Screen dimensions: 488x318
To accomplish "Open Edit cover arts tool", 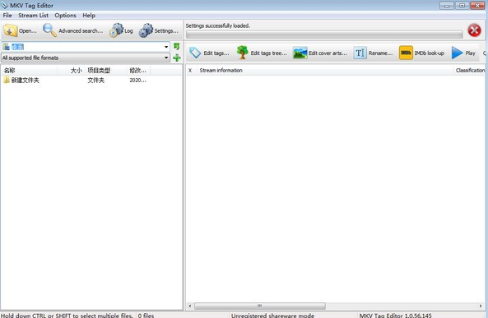I will point(320,53).
